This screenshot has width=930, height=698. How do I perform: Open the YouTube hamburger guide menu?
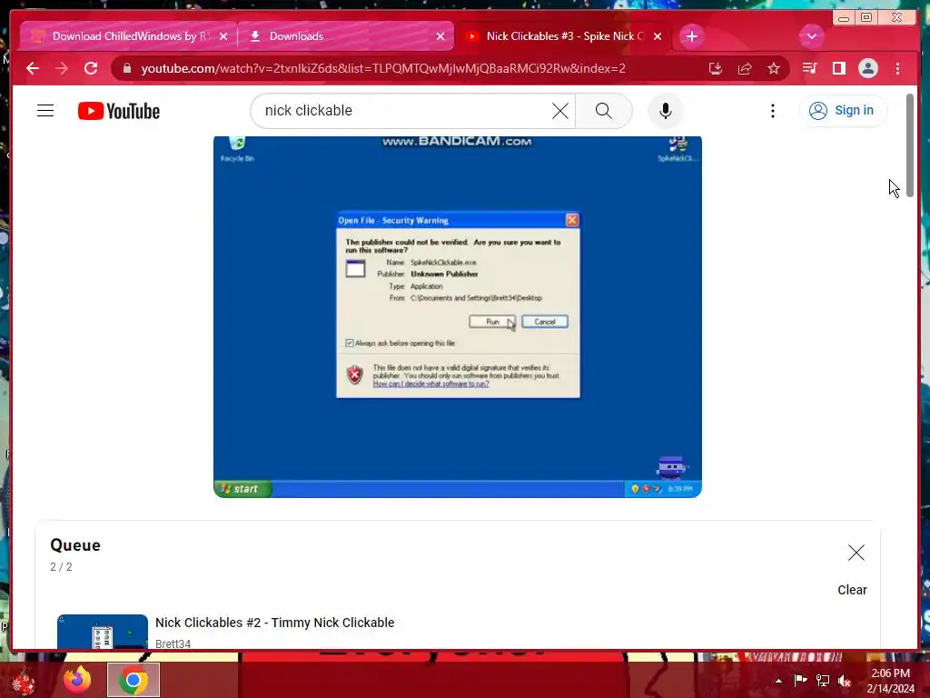pos(45,110)
